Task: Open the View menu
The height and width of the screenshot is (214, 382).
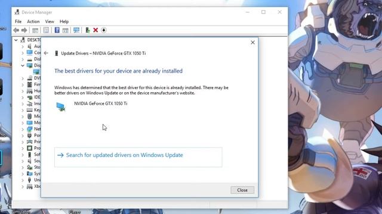Action: (50, 21)
